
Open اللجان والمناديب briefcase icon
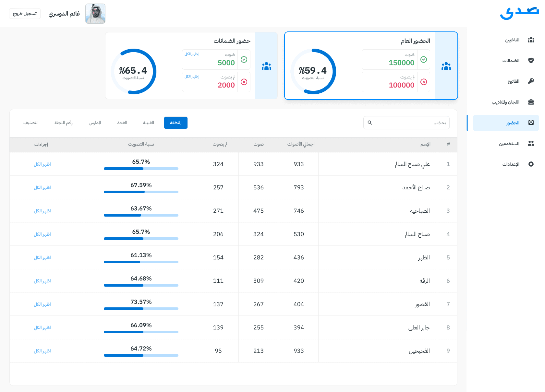coord(531,102)
